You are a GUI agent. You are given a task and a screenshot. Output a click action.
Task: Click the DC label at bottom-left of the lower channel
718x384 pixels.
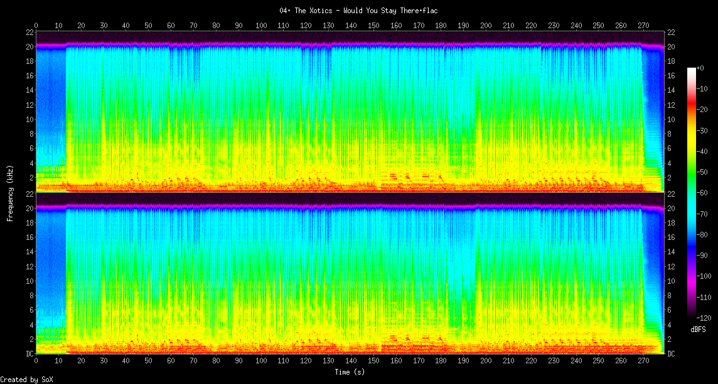(x=29, y=354)
